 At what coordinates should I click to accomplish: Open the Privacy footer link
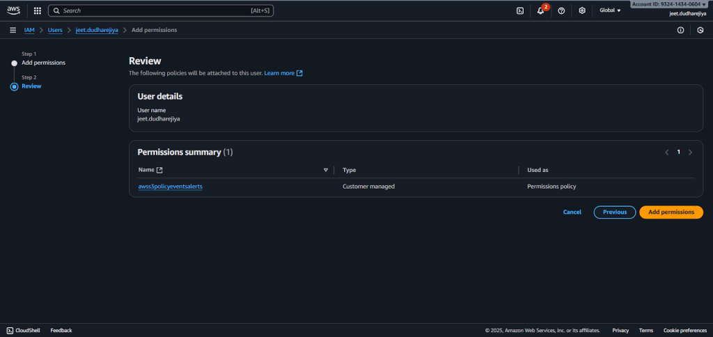(x=620, y=330)
